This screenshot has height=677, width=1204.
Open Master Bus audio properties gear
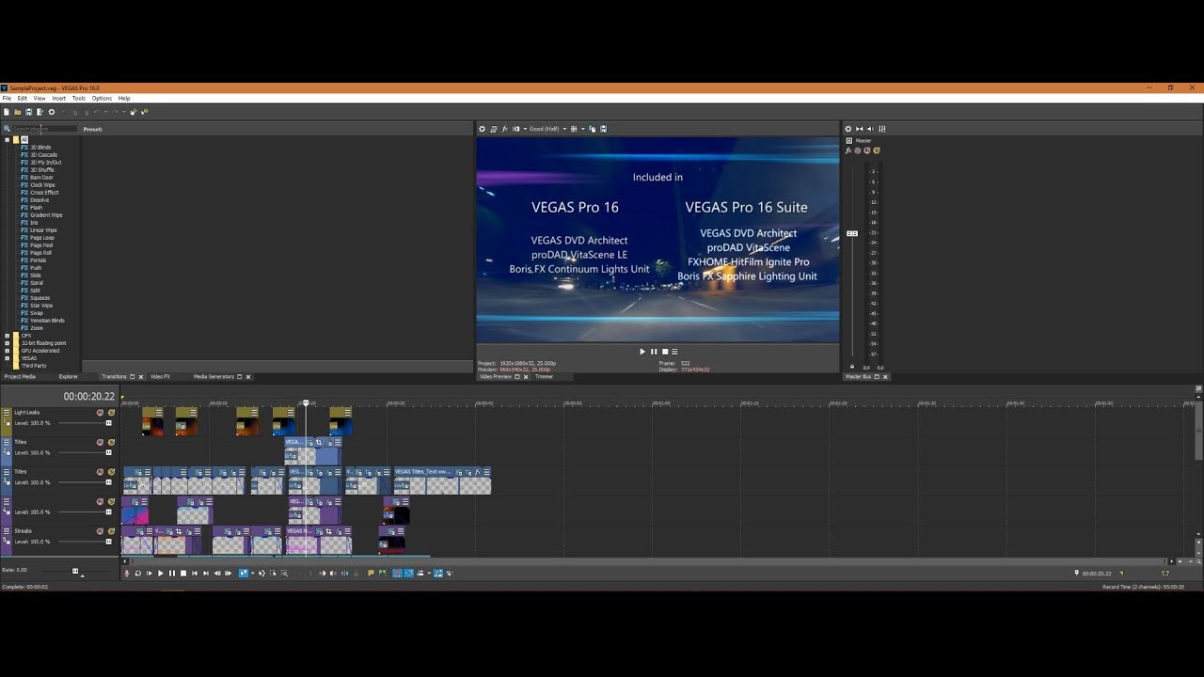point(848,129)
